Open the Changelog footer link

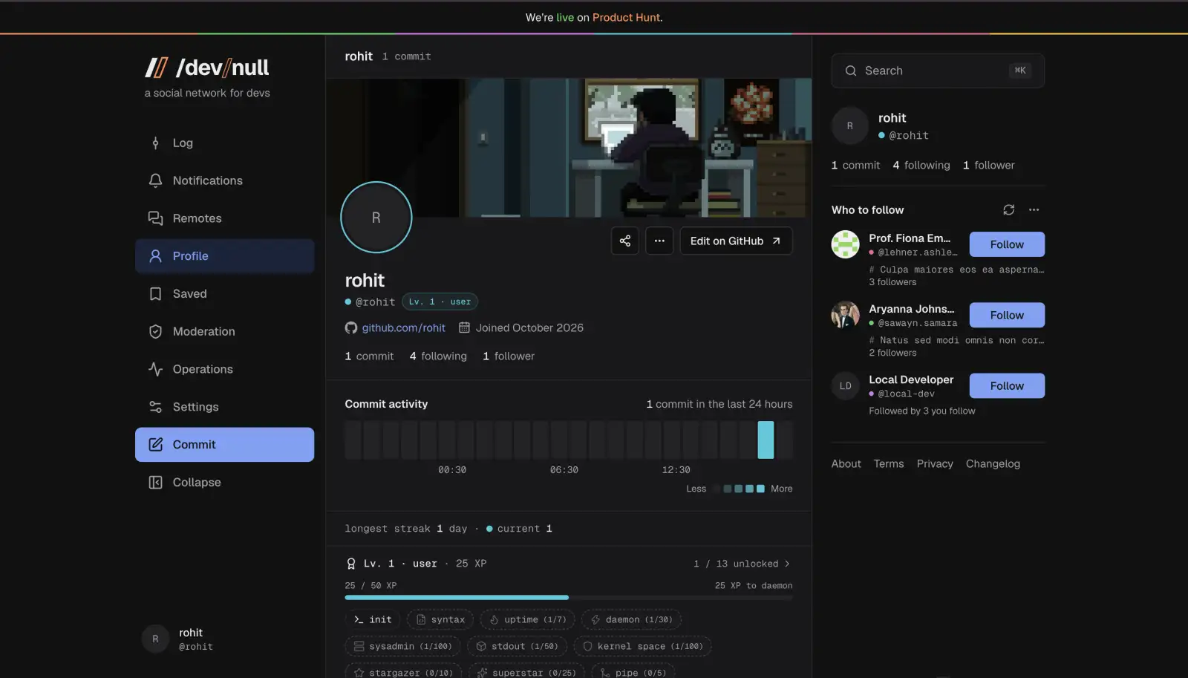pyautogui.click(x=993, y=463)
